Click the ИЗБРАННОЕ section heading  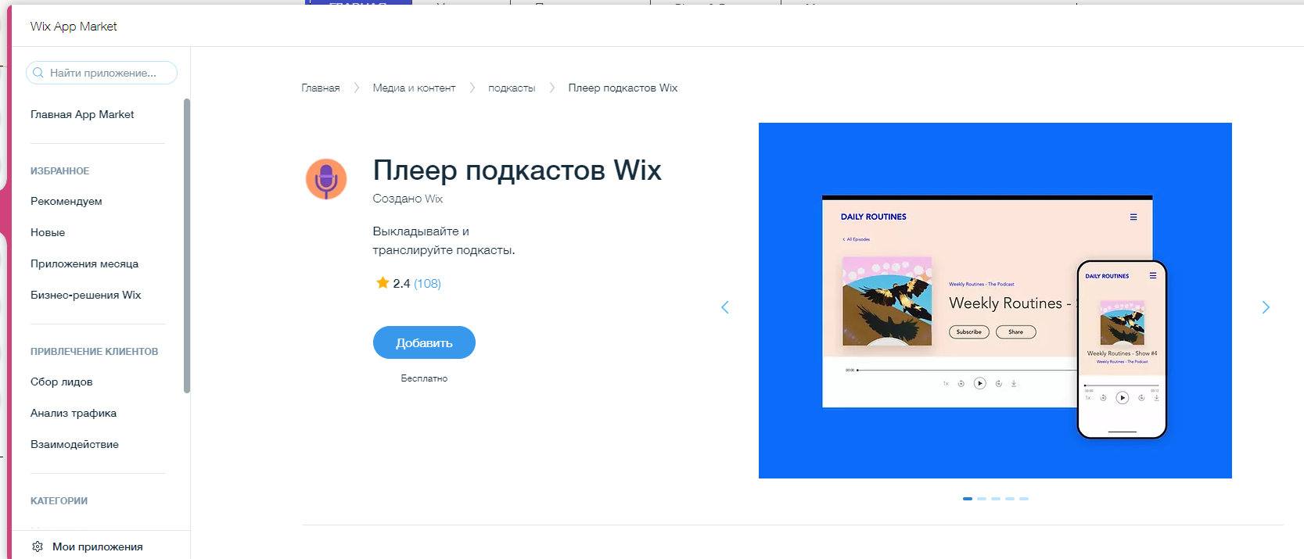(59, 170)
